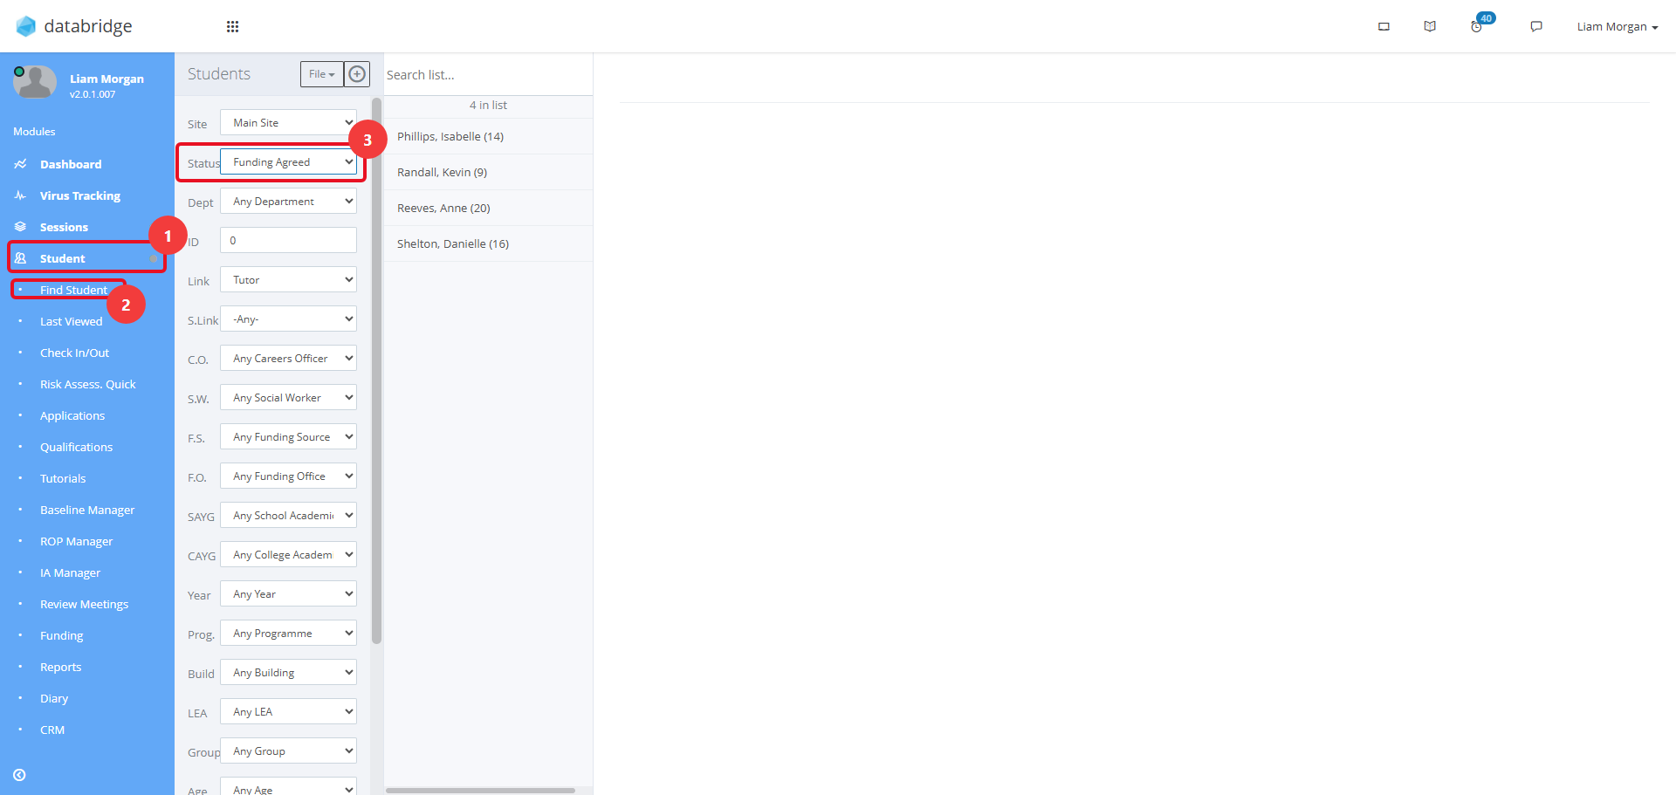Open Applications submenu item

pyautogui.click(x=72, y=415)
